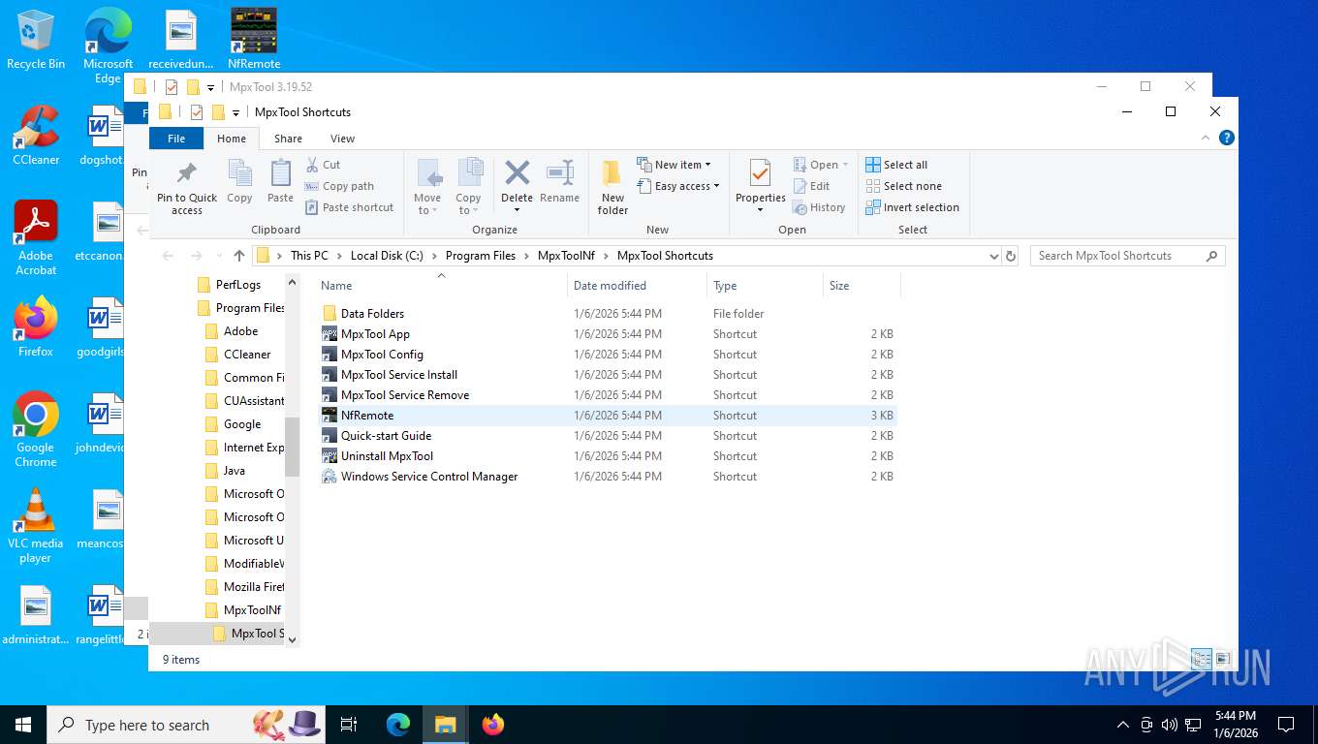The image size is (1318, 744).
Task: Open address bar history dropdown
Action: 993,256
